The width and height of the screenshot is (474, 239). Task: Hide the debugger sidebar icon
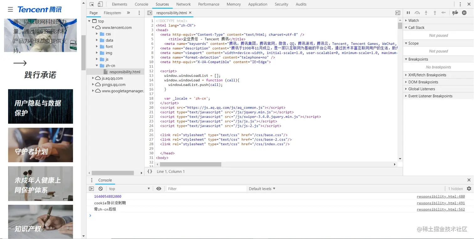coord(398,13)
